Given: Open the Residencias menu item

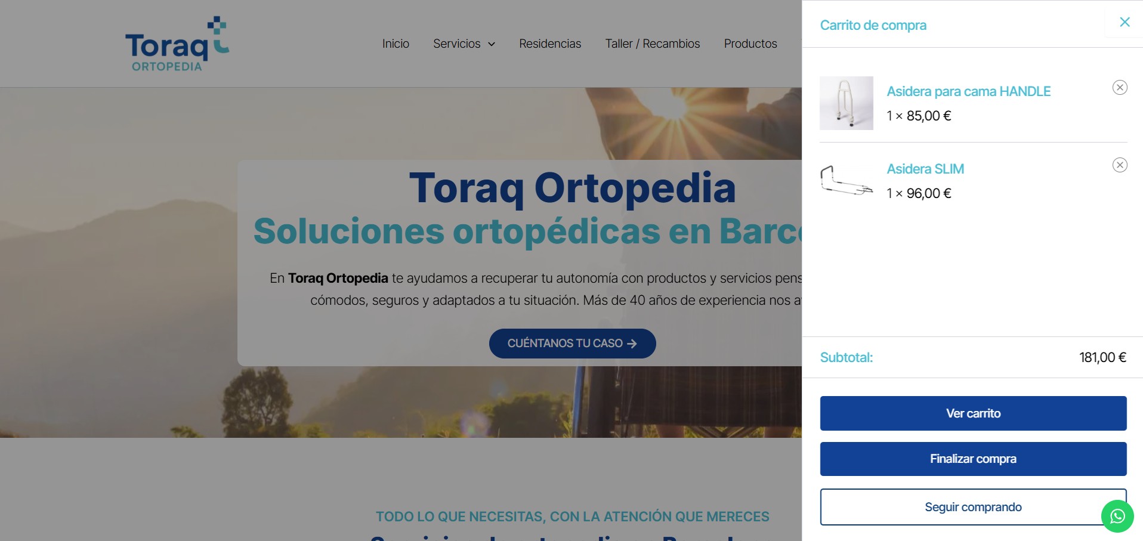Looking at the screenshot, I should (549, 44).
